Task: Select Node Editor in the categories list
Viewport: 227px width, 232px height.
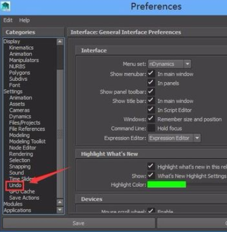Action: (22, 148)
